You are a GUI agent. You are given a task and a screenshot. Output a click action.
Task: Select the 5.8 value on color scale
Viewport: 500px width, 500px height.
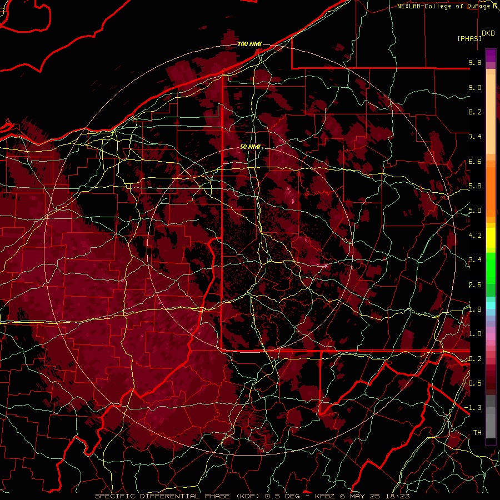(475, 186)
